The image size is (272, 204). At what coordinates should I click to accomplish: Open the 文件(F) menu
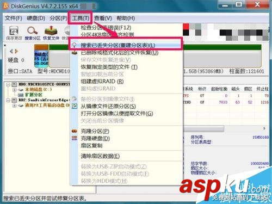[14, 18]
